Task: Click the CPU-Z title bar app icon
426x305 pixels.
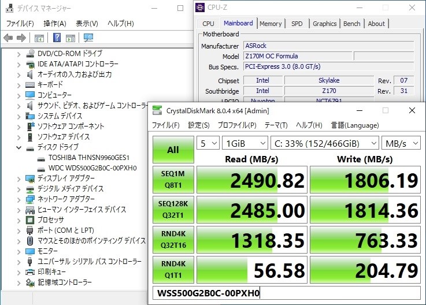Action: 200,8
